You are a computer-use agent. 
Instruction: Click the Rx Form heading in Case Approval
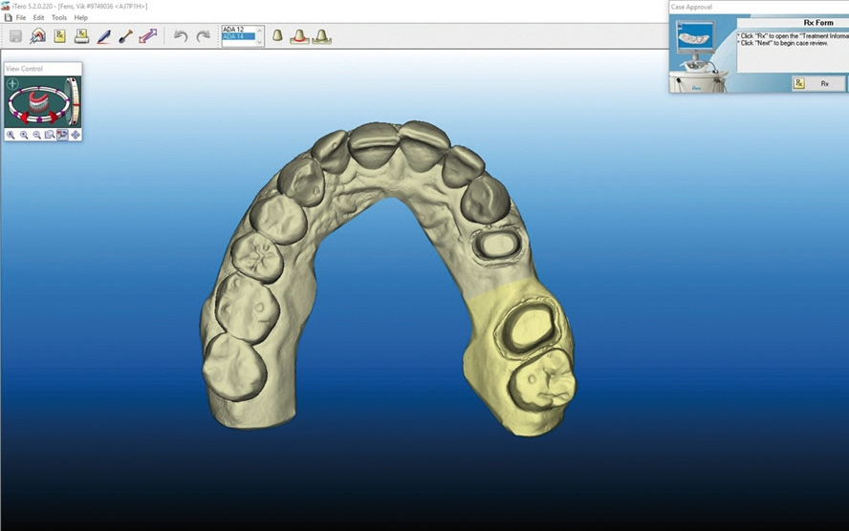click(x=817, y=23)
